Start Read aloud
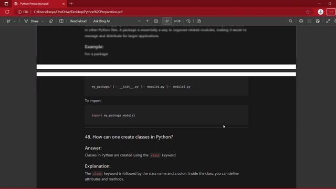 pos(78,21)
